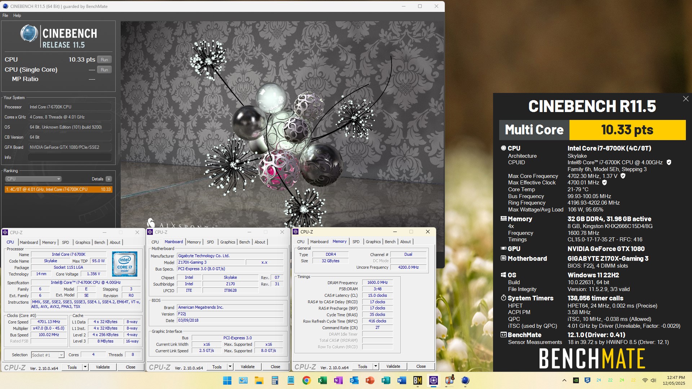This screenshot has width=692, height=389.
Task: Click the Core Speed value 4701.13 MHz
Action: [x=49, y=322]
